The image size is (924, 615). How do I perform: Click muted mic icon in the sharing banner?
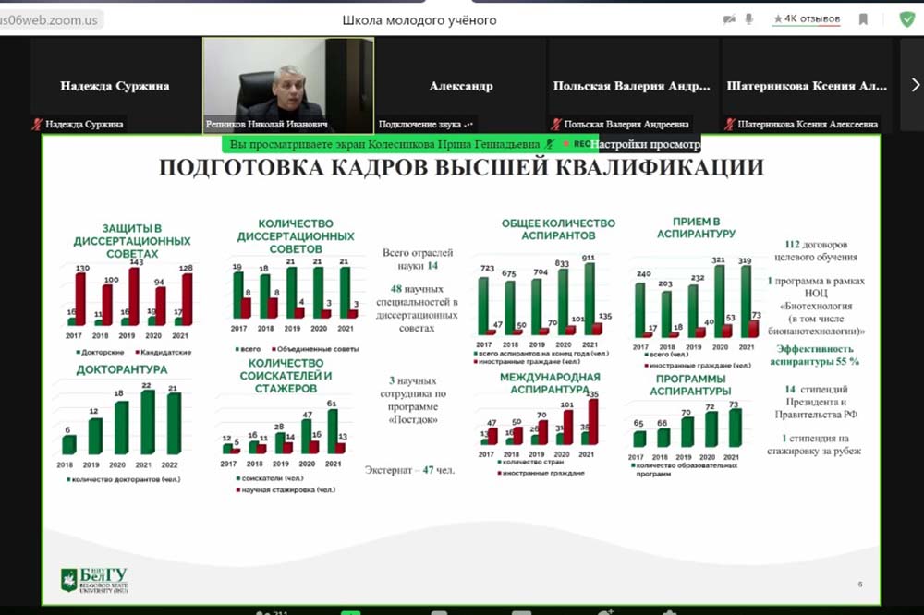[552, 144]
